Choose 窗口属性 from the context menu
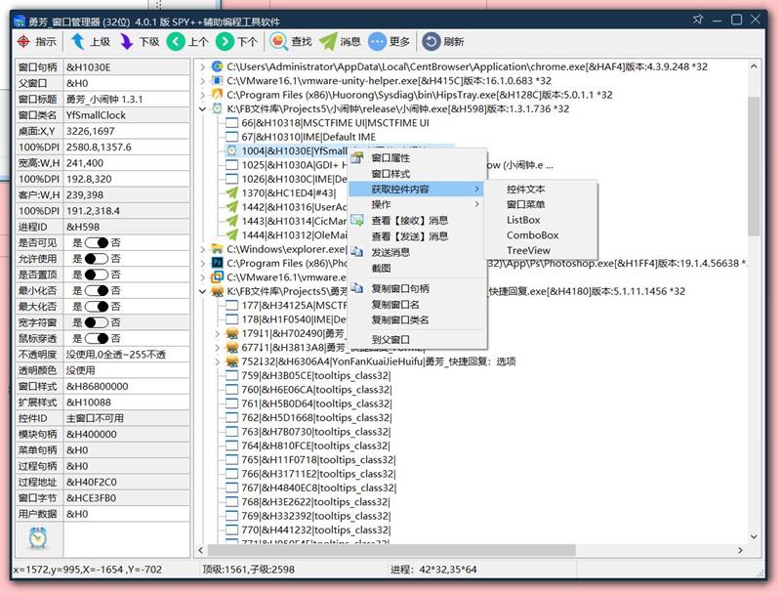The height and width of the screenshot is (594, 781). coord(390,157)
